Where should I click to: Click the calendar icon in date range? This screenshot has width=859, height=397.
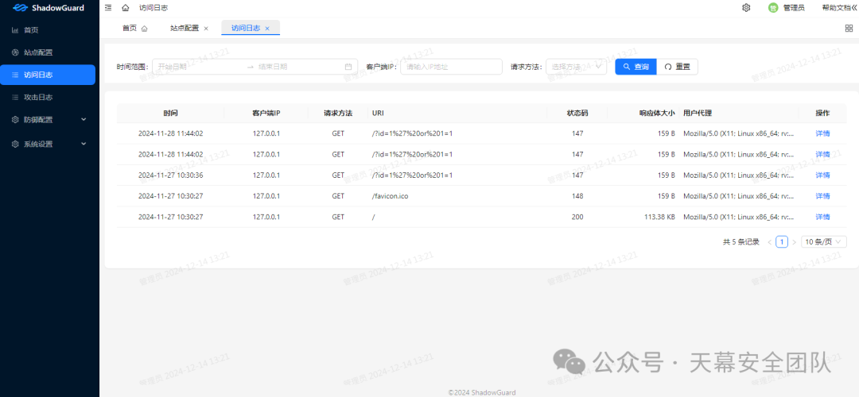pos(348,67)
